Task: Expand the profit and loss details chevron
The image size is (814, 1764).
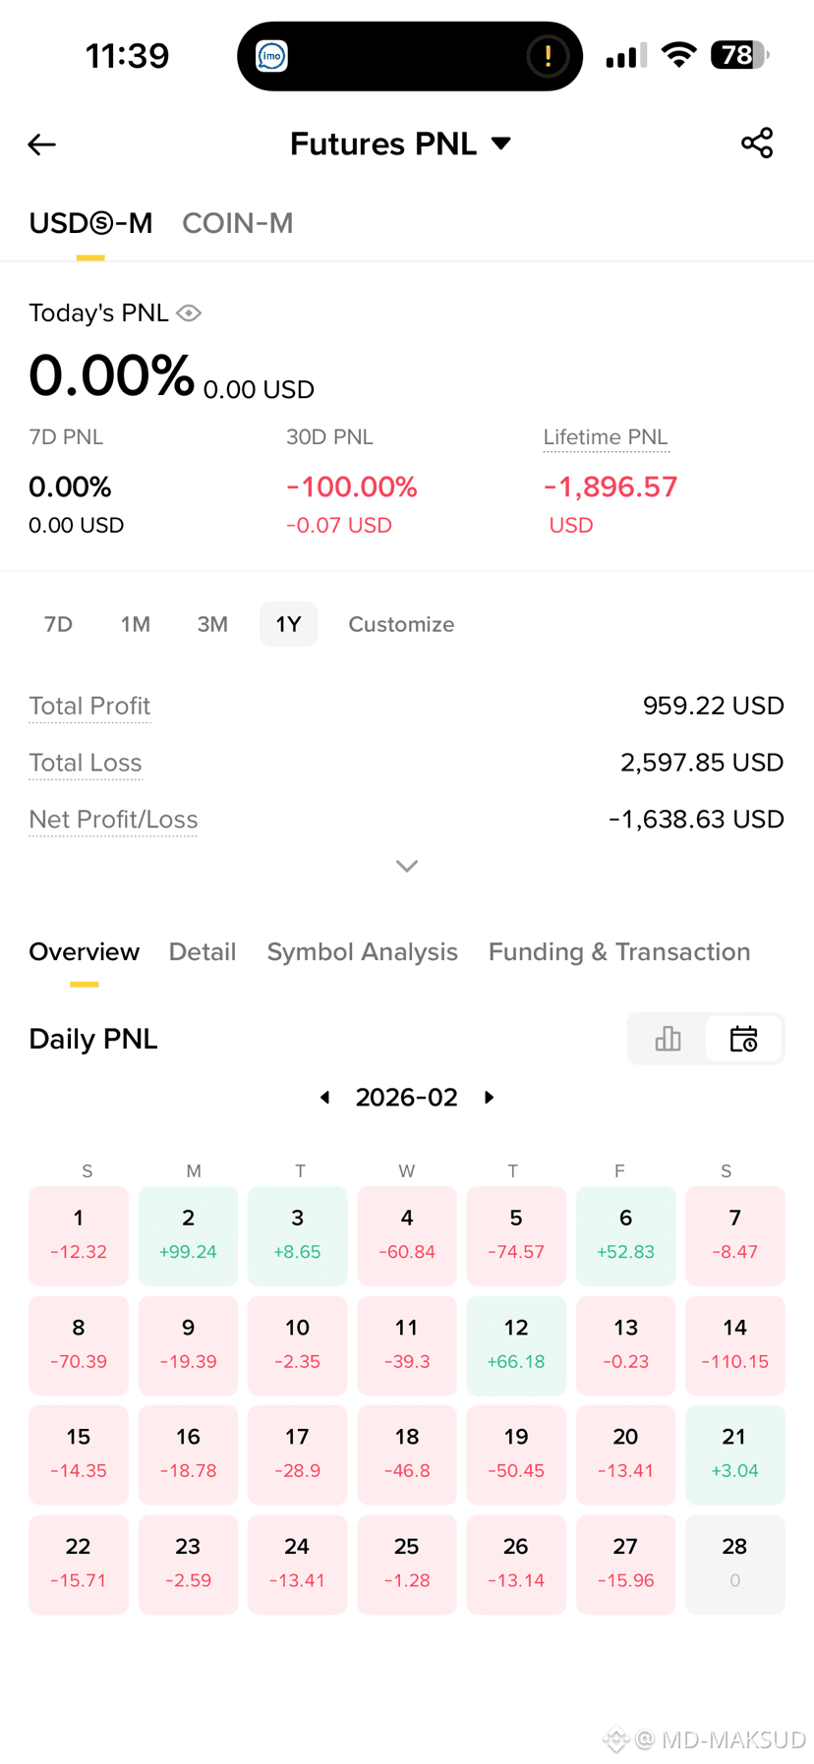Action: pyautogui.click(x=407, y=866)
